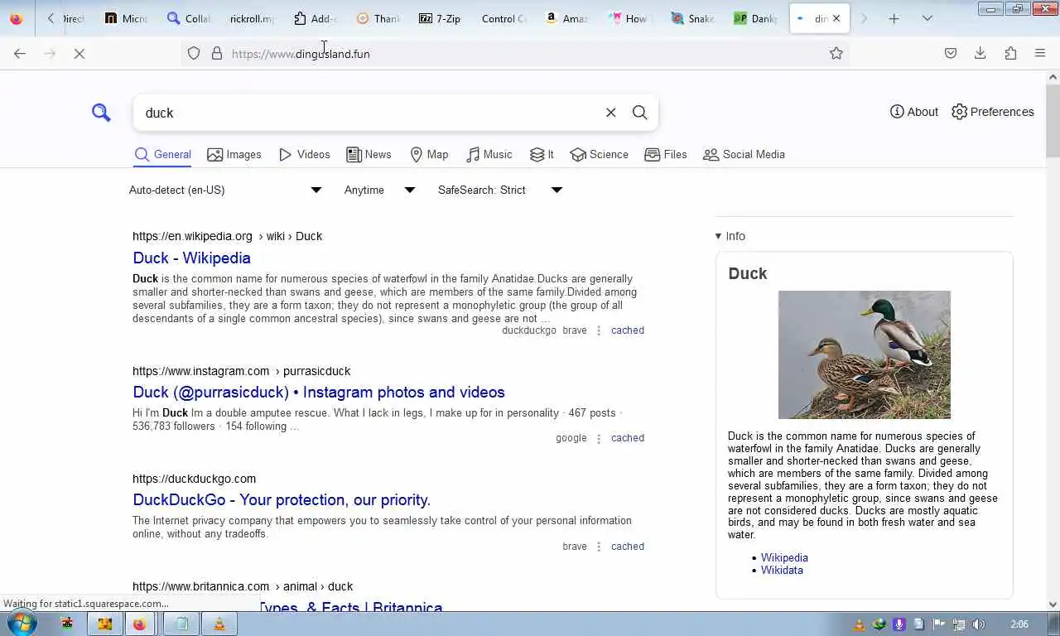Switch to the General results tab
This screenshot has height=636, width=1060.
(x=163, y=155)
